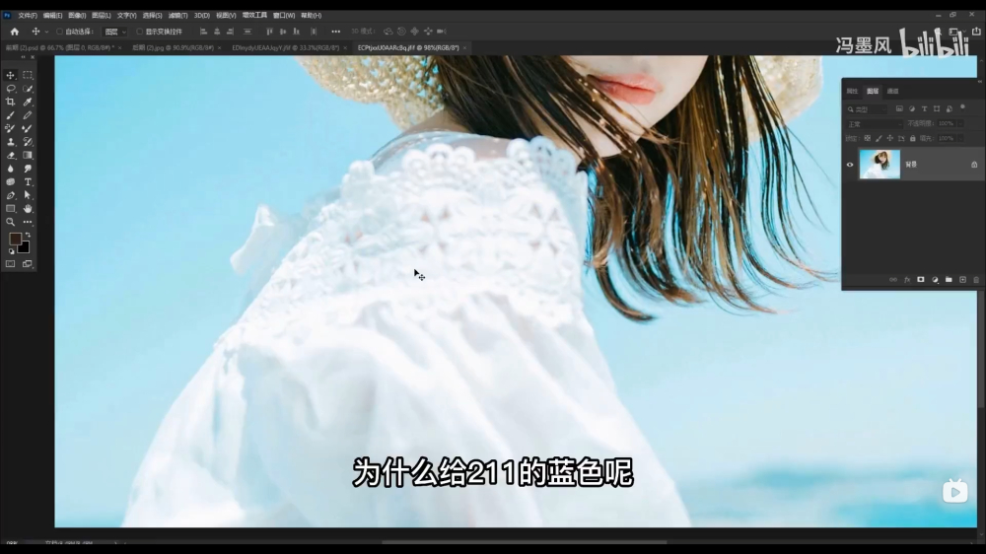This screenshot has width=986, height=554.
Task: Enable the 显示变换控件 checkbox
Action: [x=140, y=32]
